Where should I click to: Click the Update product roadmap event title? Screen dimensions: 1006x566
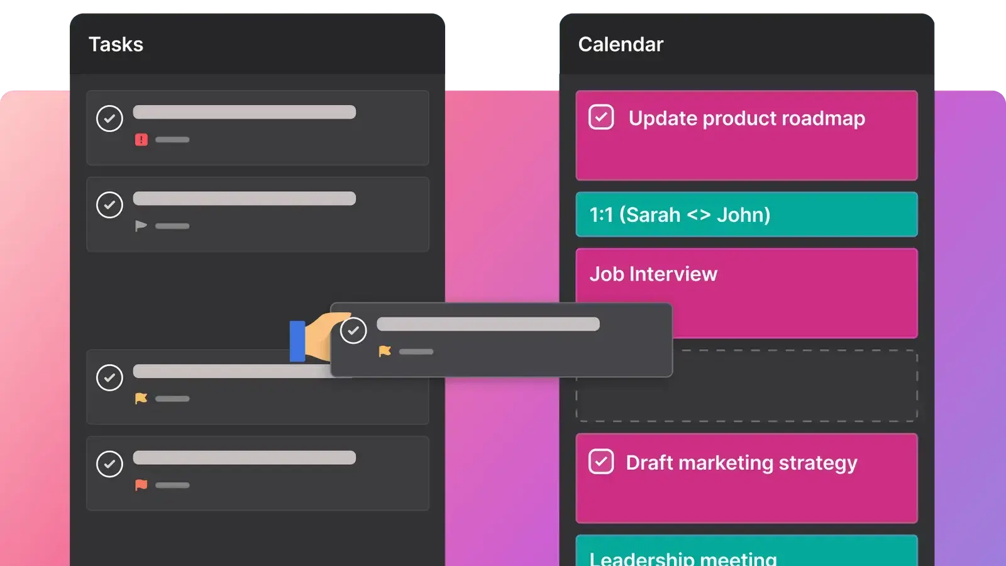(746, 118)
